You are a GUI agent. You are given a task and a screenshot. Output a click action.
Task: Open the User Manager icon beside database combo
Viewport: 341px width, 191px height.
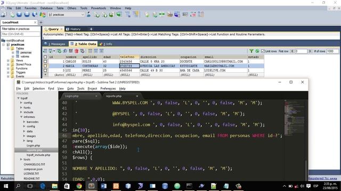click(x=88, y=14)
